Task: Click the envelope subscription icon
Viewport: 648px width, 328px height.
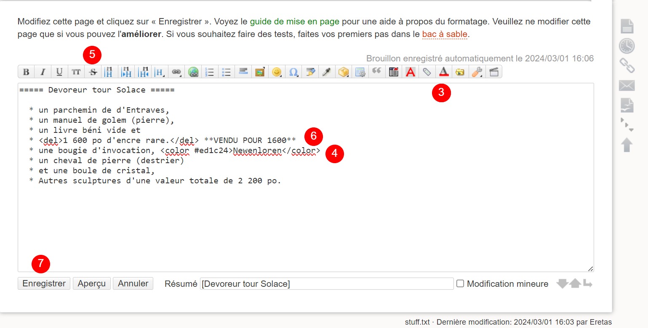Action: pos(627,86)
